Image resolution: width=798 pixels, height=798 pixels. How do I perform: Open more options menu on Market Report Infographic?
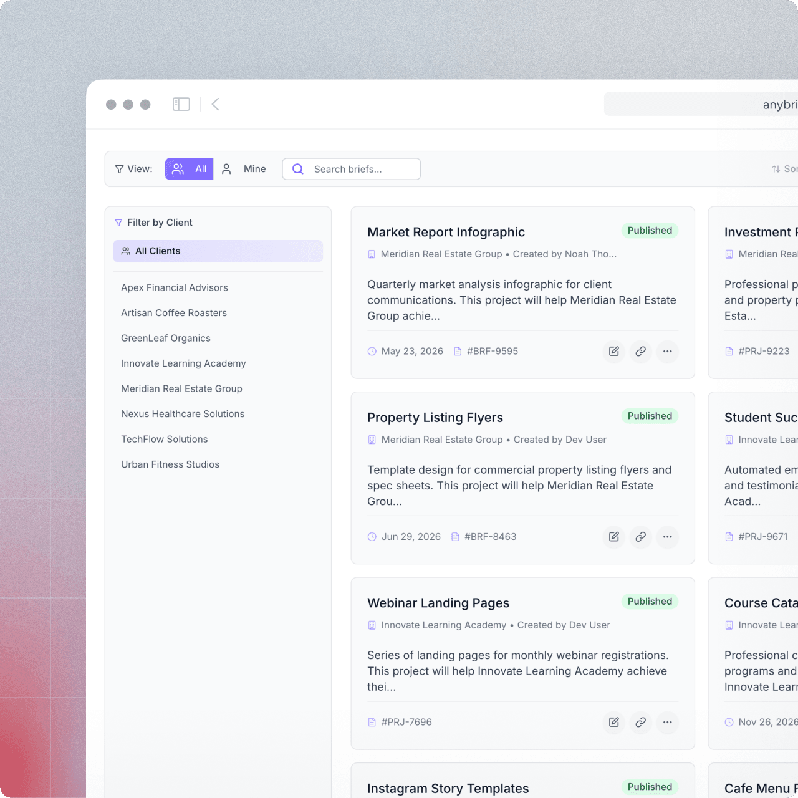pyautogui.click(x=667, y=351)
